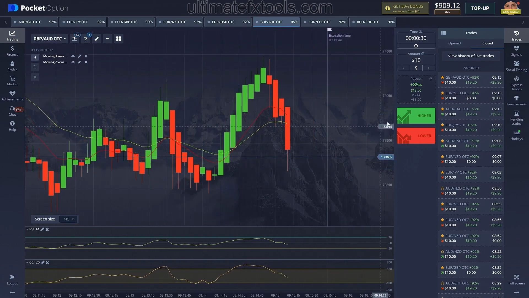Viewport: 529px width, 298px height.
Task: Select the drawing brush tool
Action: pos(97,39)
